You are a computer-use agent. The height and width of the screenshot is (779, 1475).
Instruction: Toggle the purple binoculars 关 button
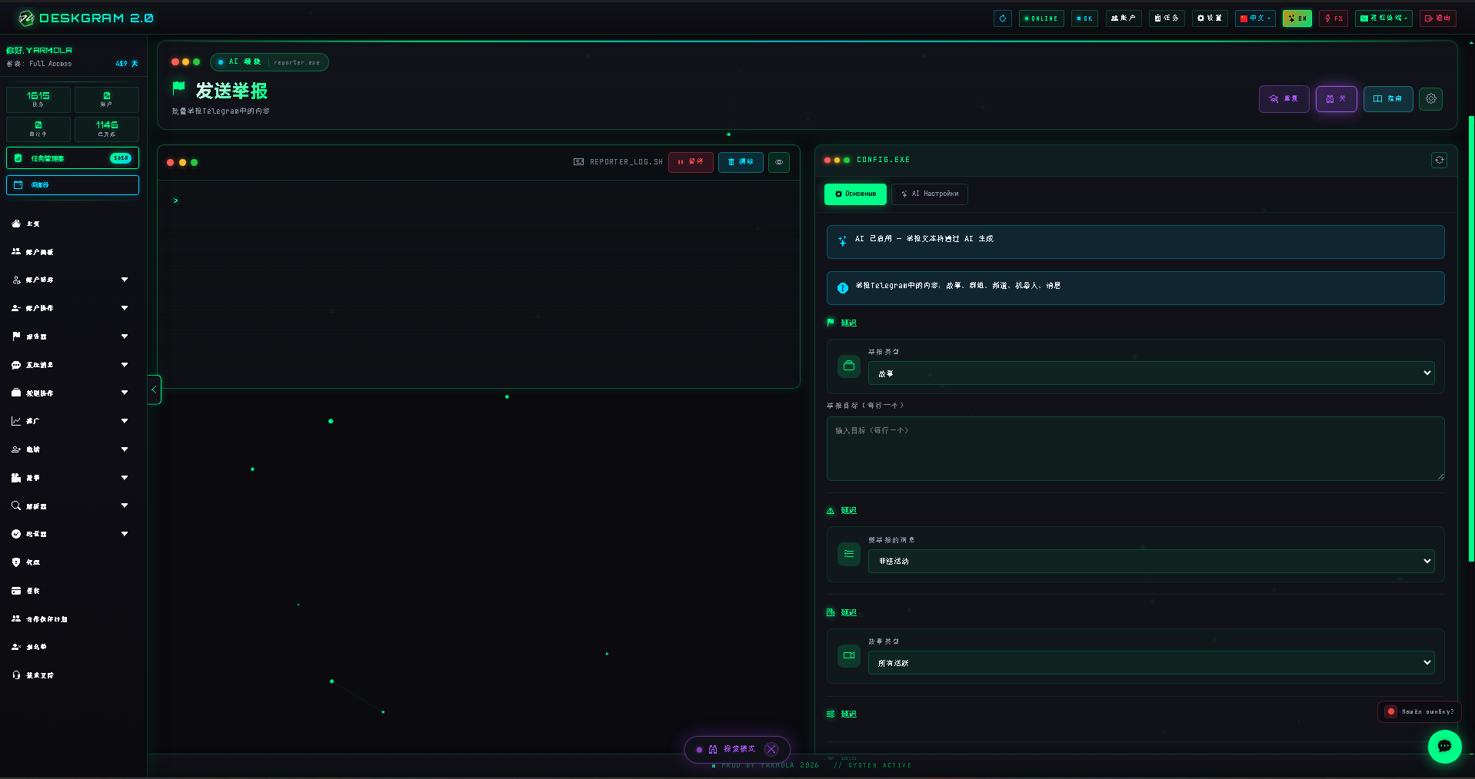click(1336, 99)
